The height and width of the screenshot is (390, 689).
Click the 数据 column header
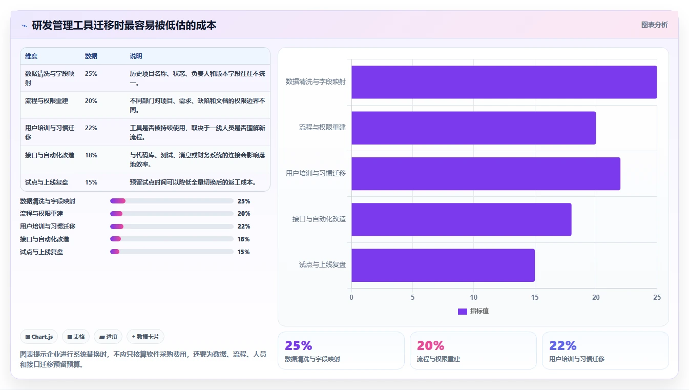click(x=91, y=56)
